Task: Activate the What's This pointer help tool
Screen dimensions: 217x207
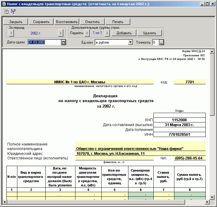Action: (13, 11)
